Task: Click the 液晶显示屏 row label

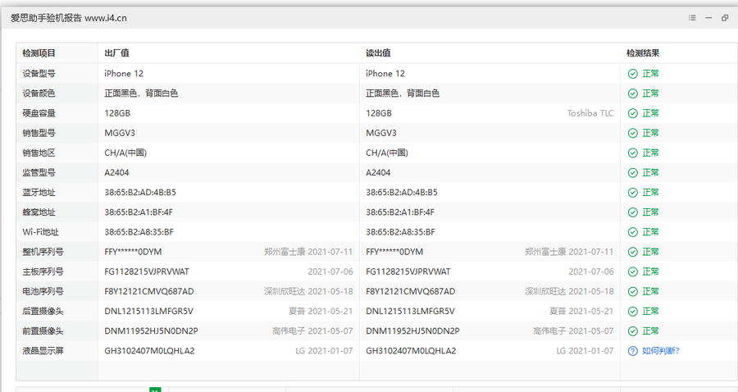Action: pos(43,351)
